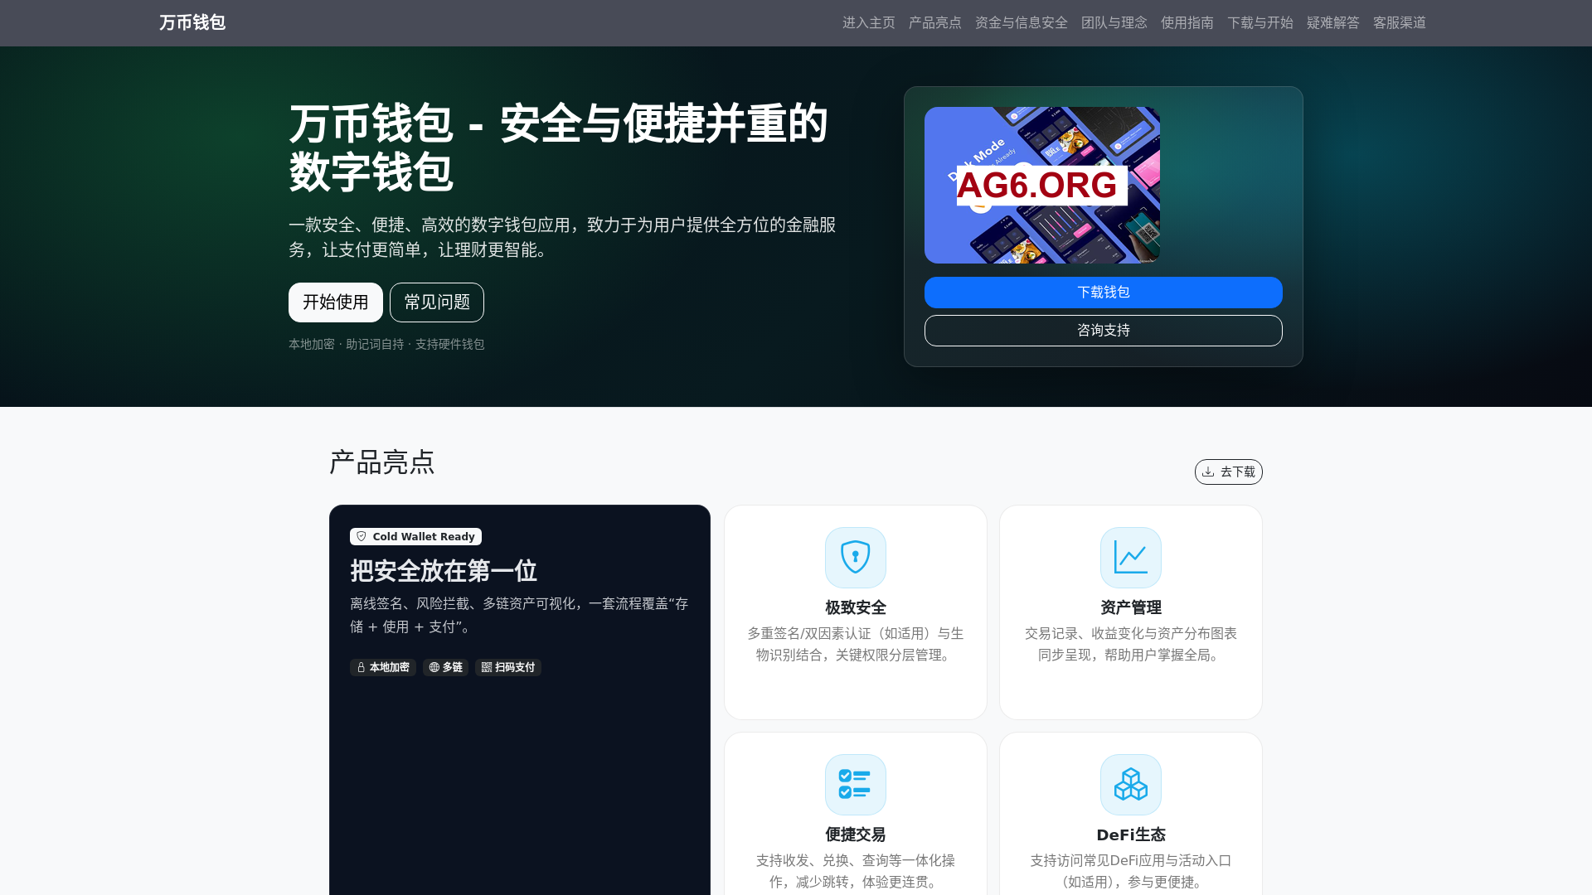Click the 把安全放在第一位 heading
This screenshot has height=895, width=1592.
pyautogui.click(x=444, y=571)
